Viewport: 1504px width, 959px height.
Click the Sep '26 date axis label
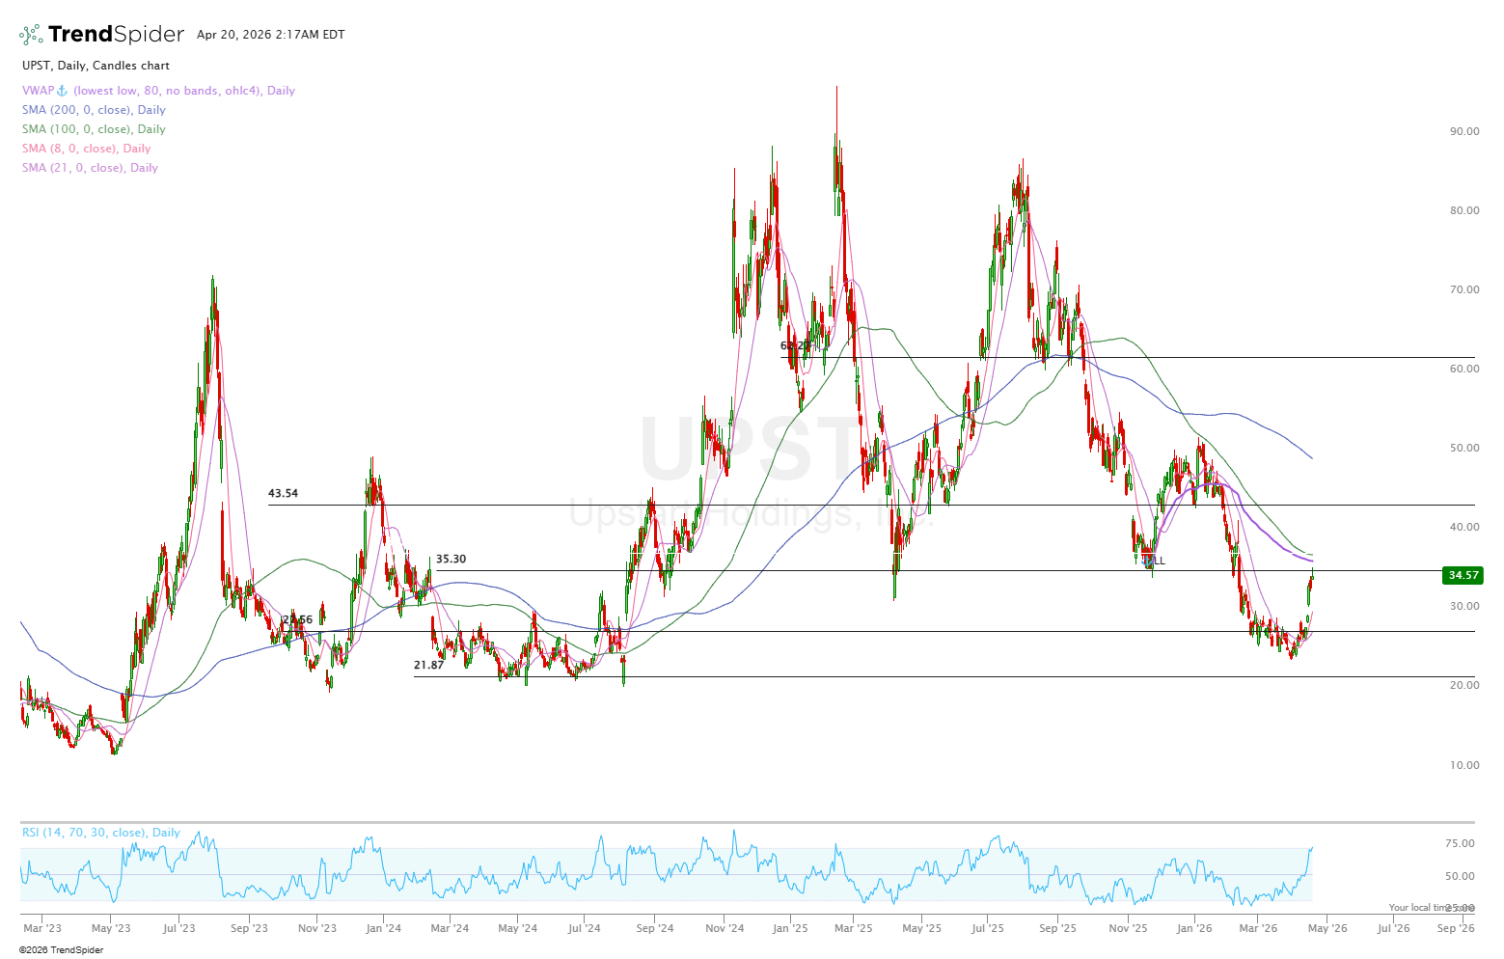(x=1456, y=928)
